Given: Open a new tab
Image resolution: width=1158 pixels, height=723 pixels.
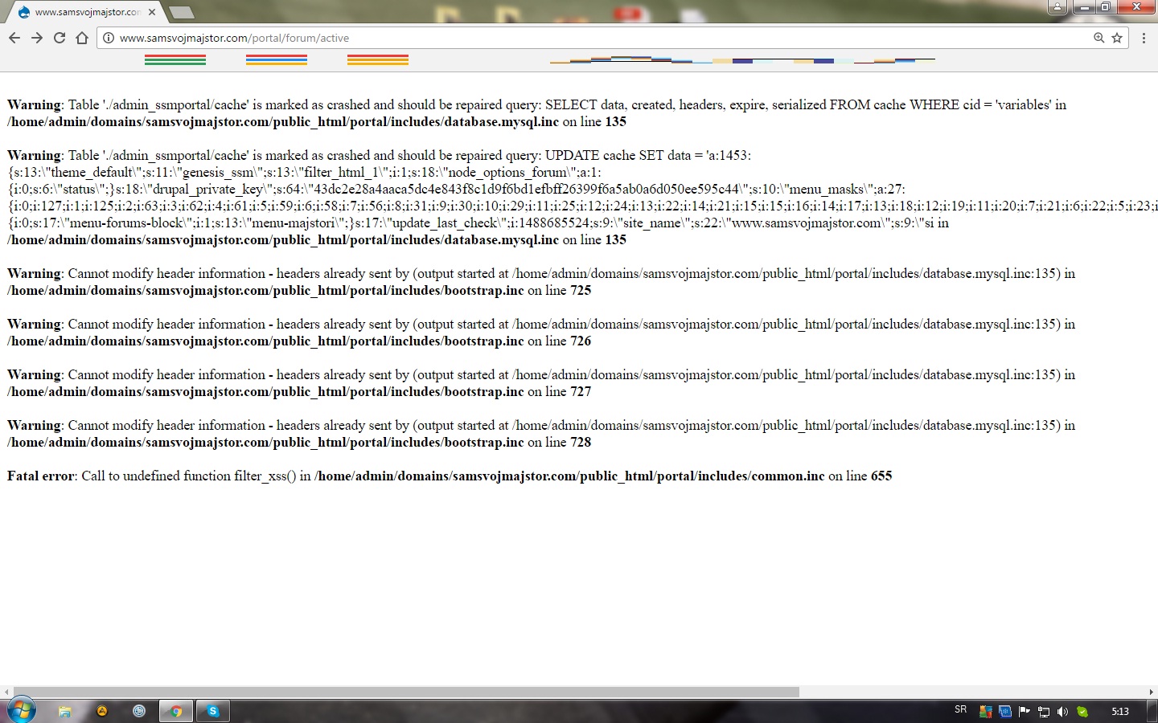Looking at the screenshot, I should click(182, 12).
